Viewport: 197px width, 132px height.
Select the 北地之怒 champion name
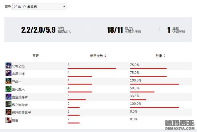18,66
